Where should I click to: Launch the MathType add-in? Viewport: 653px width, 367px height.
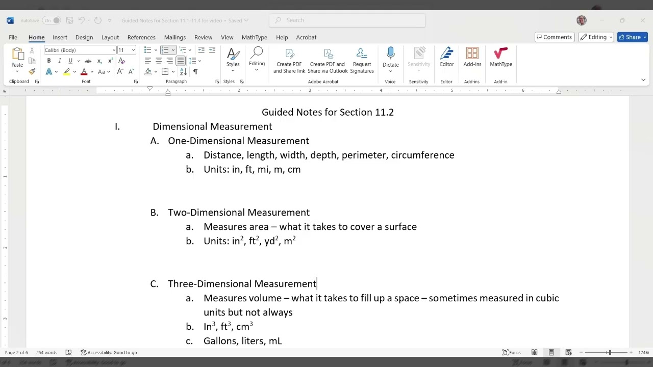click(501, 57)
